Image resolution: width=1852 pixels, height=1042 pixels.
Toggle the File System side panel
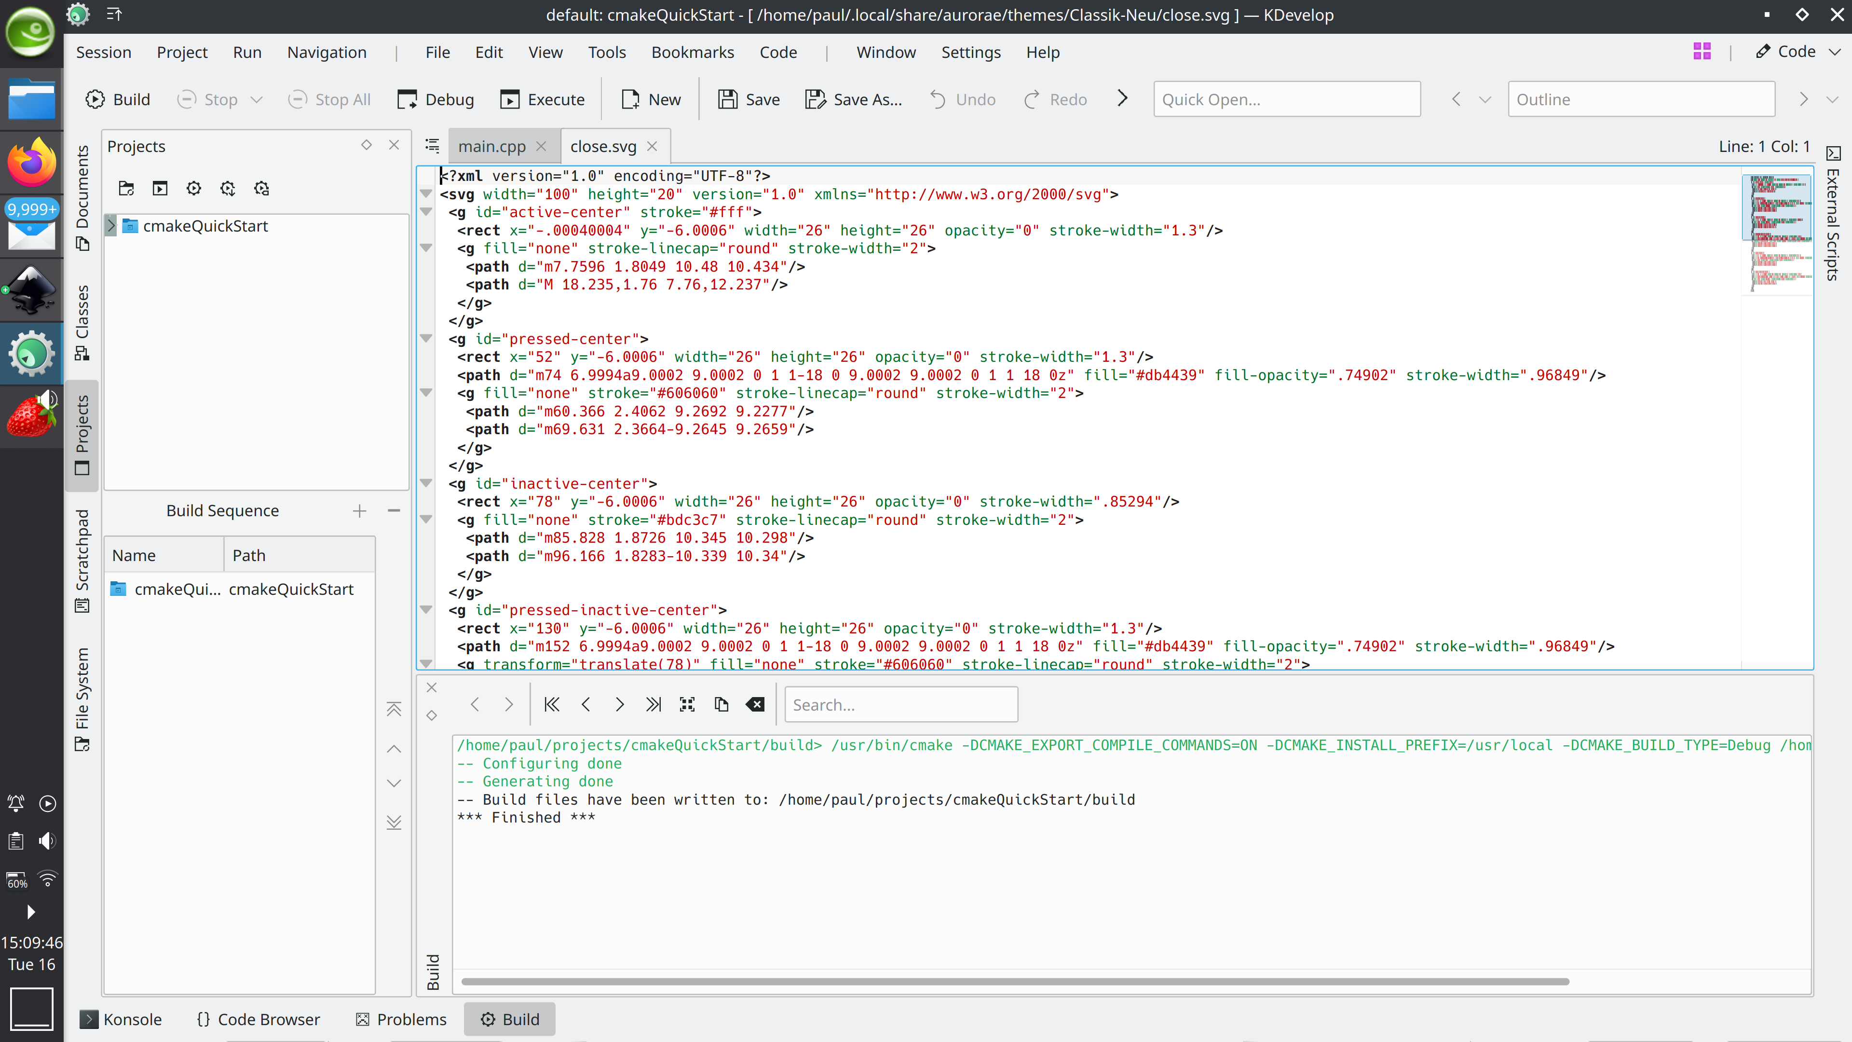click(82, 699)
